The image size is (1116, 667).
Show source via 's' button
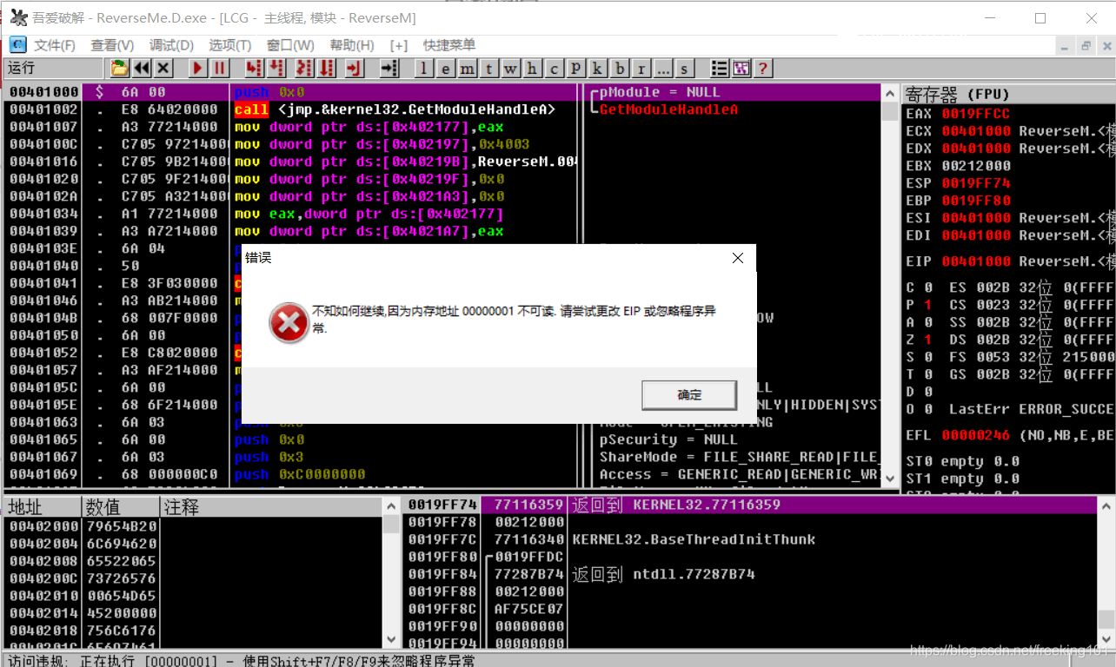[x=685, y=69]
